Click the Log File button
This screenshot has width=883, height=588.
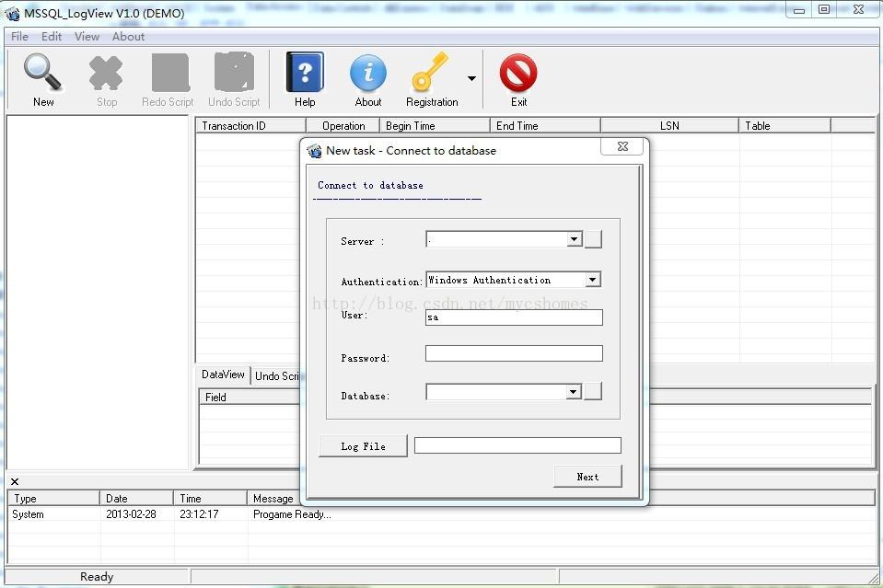362,445
